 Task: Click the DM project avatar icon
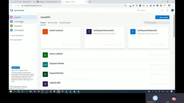coord(45,65)
